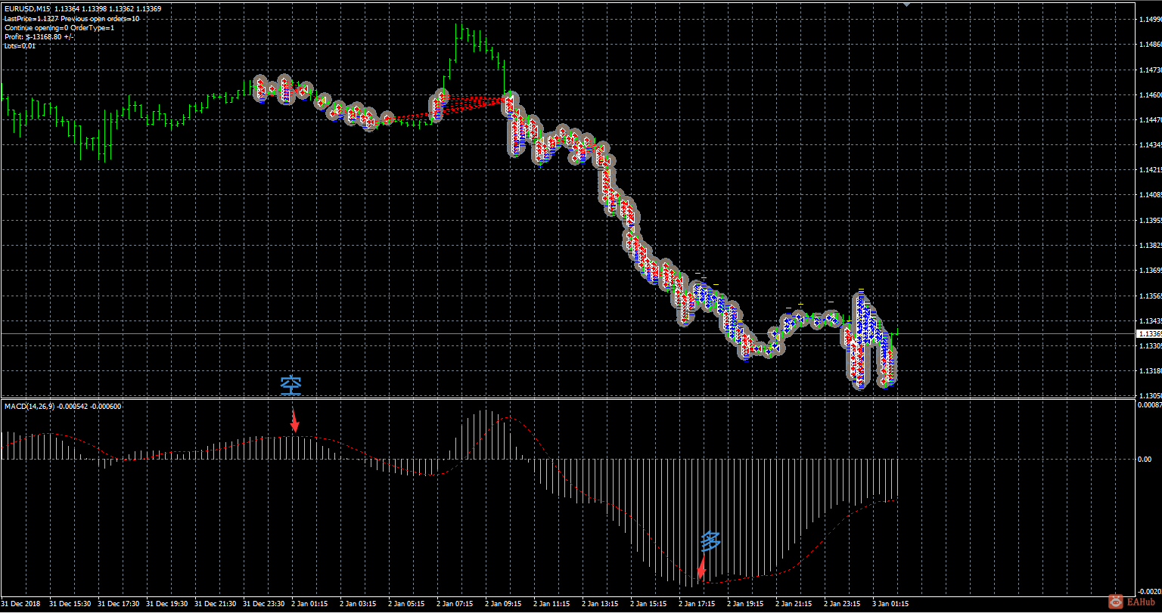Click the 1.1356 level on price axis
Image resolution: width=1162 pixels, height=613 pixels.
pos(1150,296)
